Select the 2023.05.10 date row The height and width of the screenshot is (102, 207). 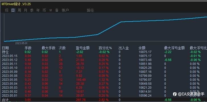pyautogui.click(x=10, y=68)
